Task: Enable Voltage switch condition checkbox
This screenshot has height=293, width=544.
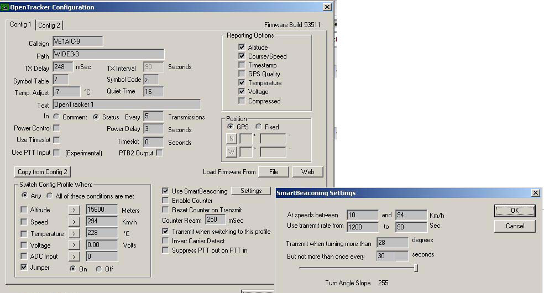Action: click(x=24, y=245)
